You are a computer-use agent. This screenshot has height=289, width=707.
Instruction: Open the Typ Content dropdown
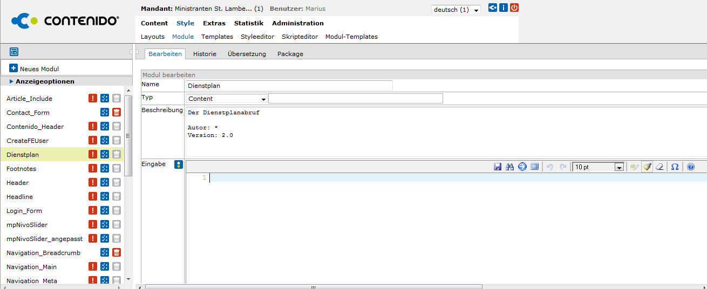[x=227, y=99]
